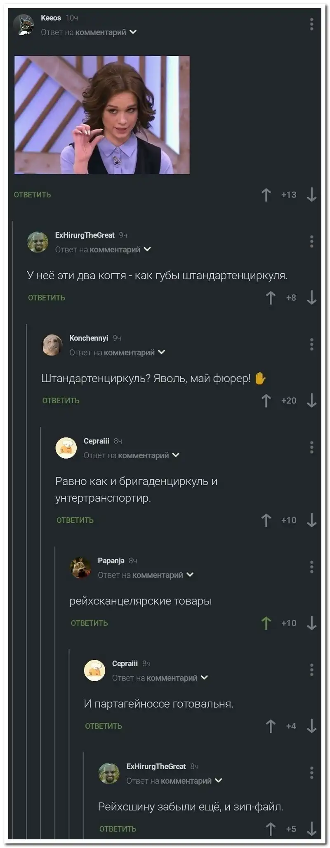This screenshot has height=848, width=330.
Task: Downvote Papanja's comment
Action: [312, 623]
